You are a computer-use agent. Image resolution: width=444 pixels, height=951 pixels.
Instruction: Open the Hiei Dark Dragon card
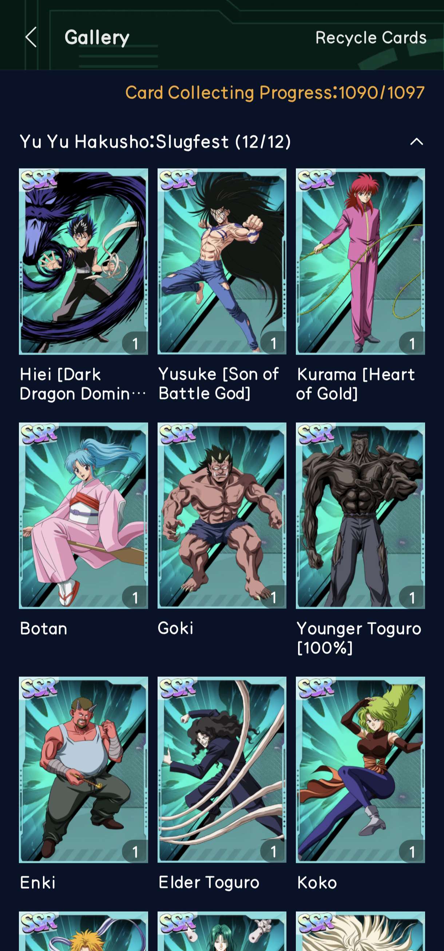click(83, 261)
